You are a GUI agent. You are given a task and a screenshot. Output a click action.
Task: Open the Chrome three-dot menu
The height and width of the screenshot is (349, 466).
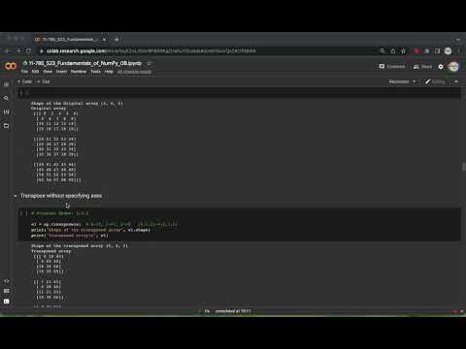point(458,50)
